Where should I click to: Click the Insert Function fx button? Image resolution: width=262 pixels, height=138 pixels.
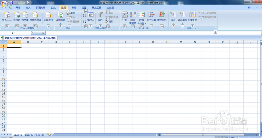(43, 33)
